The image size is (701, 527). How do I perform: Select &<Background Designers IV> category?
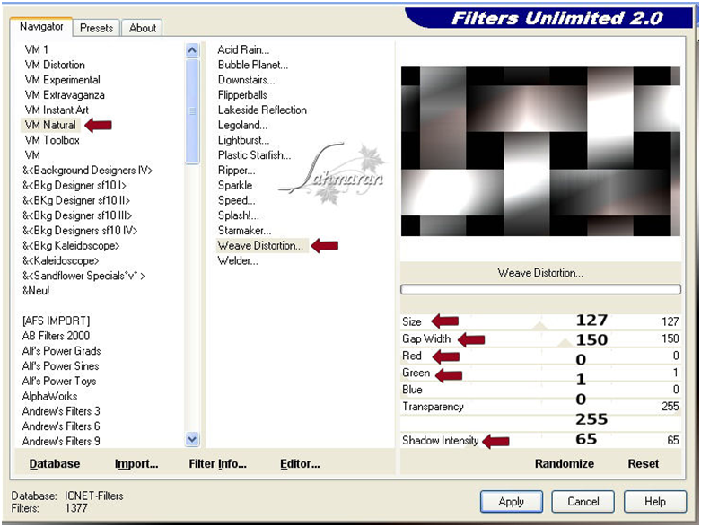88,171
